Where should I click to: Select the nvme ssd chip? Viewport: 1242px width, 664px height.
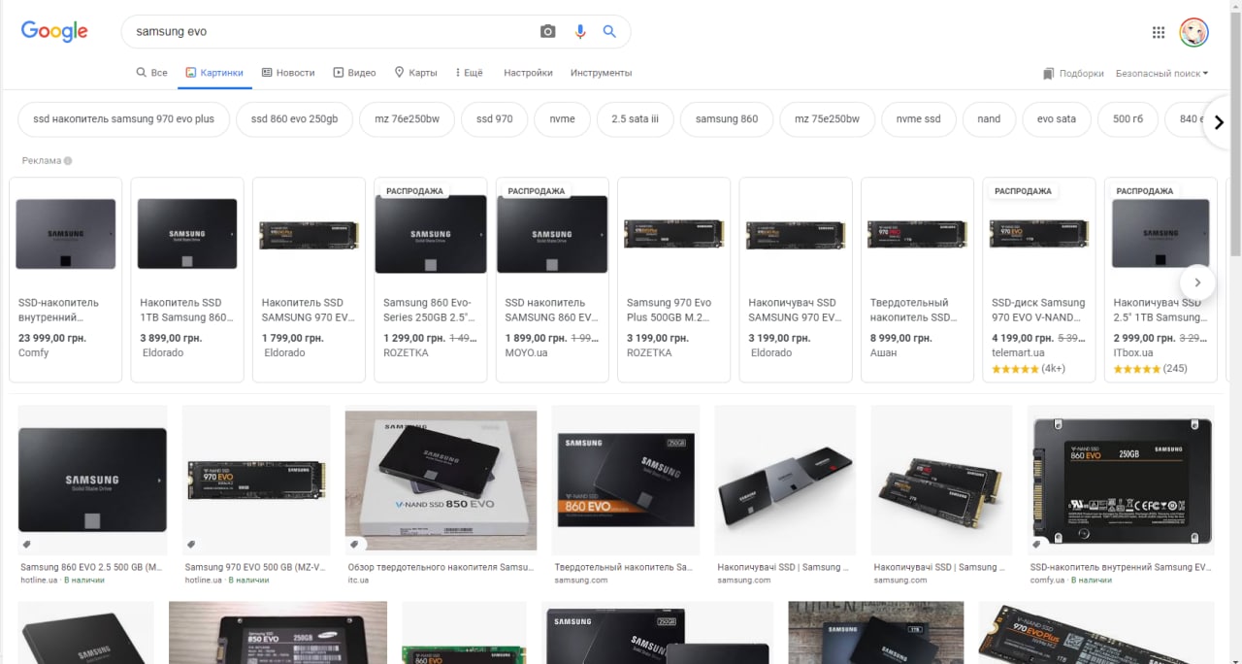pos(918,119)
